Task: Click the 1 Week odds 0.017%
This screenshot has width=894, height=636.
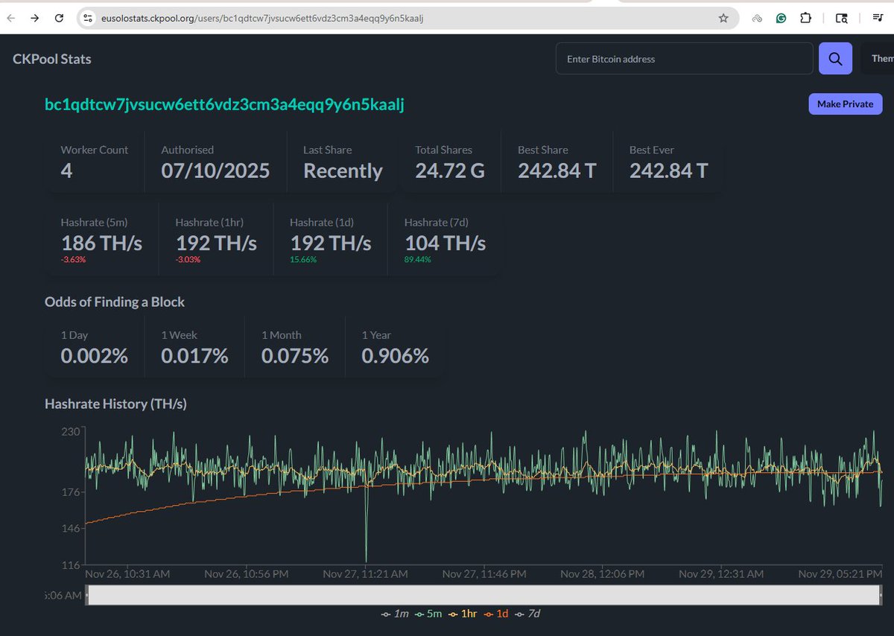Action: point(194,356)
